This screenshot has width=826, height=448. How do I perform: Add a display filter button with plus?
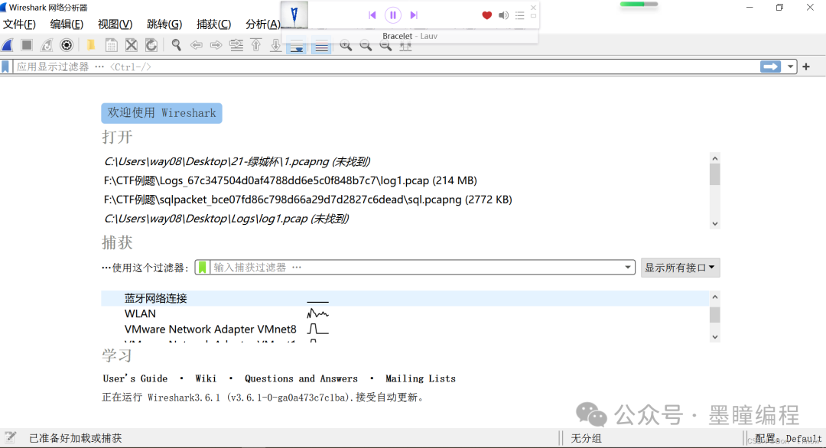point(806,67)
